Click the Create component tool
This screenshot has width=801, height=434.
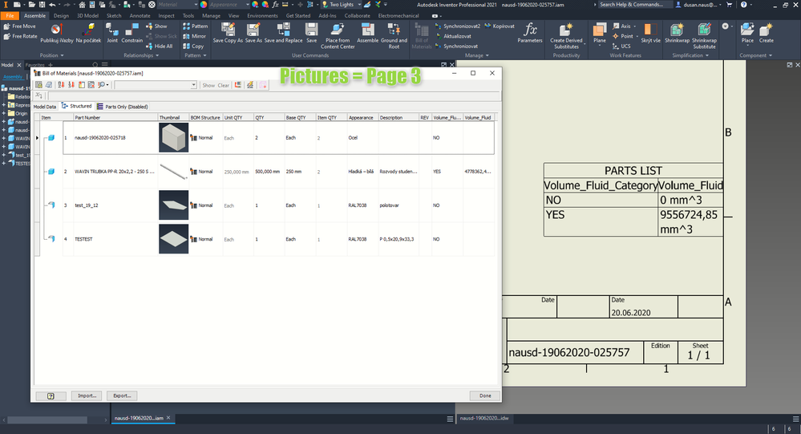767,33
